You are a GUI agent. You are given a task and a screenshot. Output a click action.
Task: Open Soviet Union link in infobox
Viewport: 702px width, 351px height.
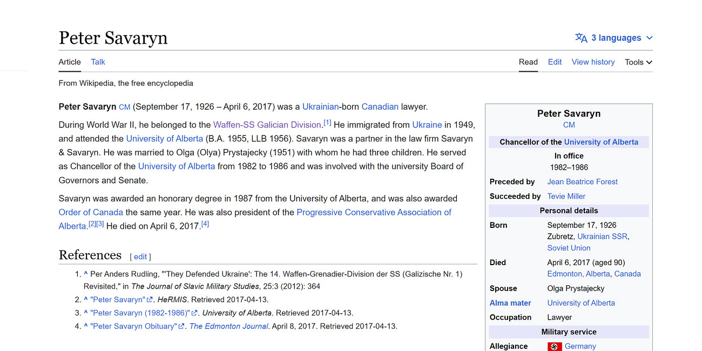tap(569, 248)
